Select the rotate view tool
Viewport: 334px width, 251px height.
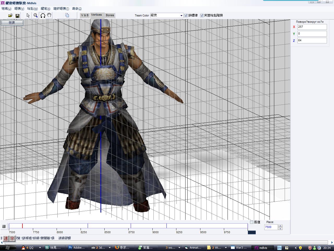point(43,15)
